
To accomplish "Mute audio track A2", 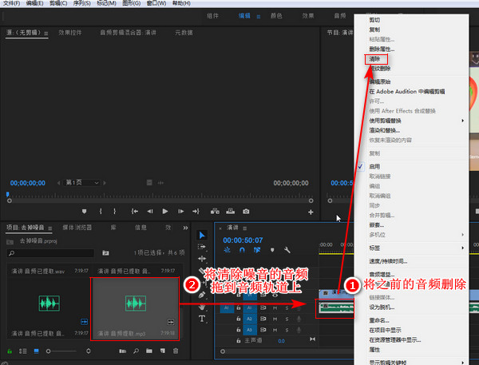I will click(x=275, y=319).
